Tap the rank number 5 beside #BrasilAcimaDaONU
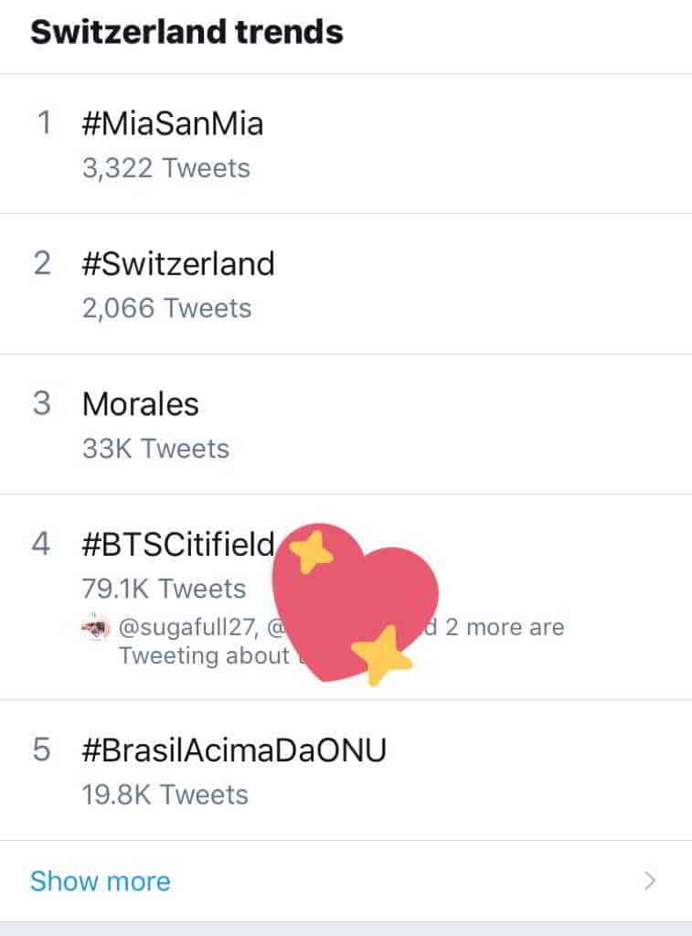692x936 pixels. 42,750
